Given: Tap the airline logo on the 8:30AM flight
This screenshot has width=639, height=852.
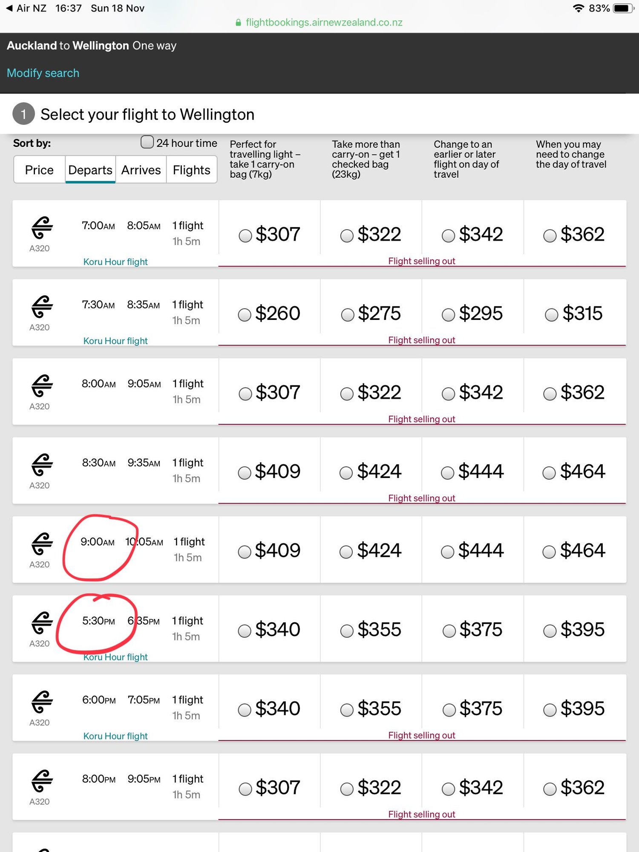Looking at the screenshot, I should tap(42, 465).
